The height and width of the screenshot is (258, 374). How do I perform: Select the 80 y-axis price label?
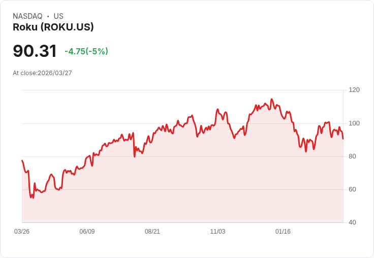tap(353, 156)
